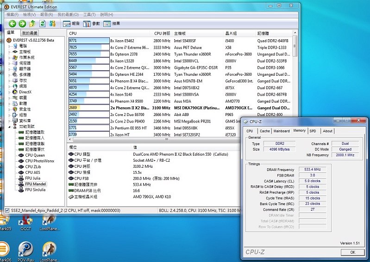This screenshot has width=370, height=262.
Task: Select the 軟體 (Software) tree item
Action: pyautogui.click(x=23, y=104)
